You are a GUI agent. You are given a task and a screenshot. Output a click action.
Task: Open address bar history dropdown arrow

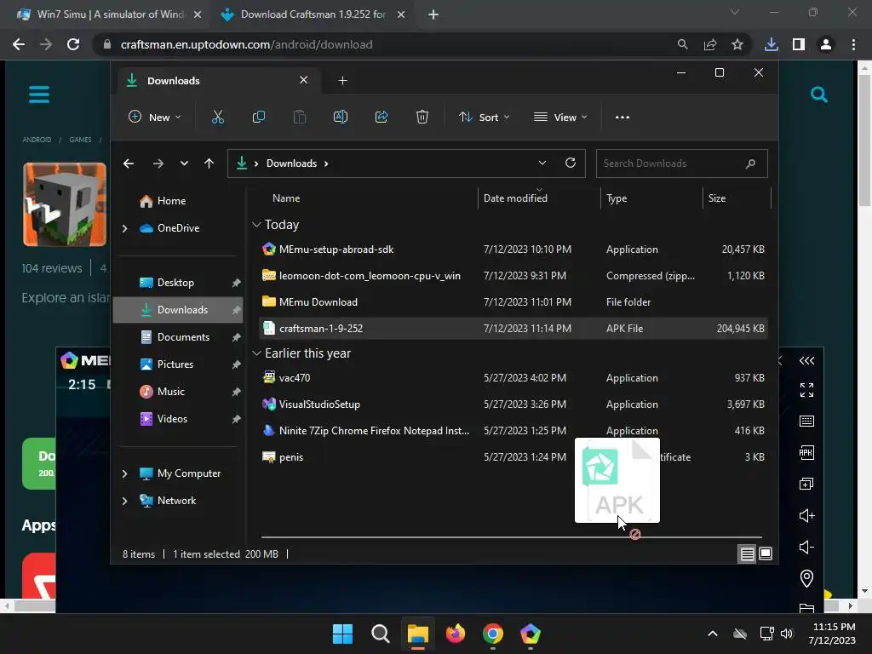tap(542, 163)
